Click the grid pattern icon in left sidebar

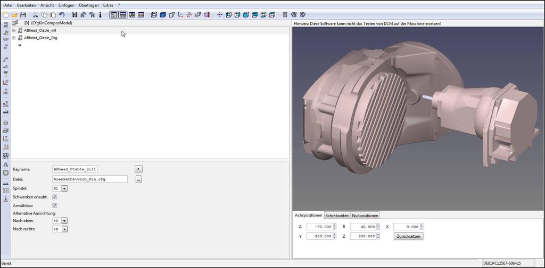(5, 155)
